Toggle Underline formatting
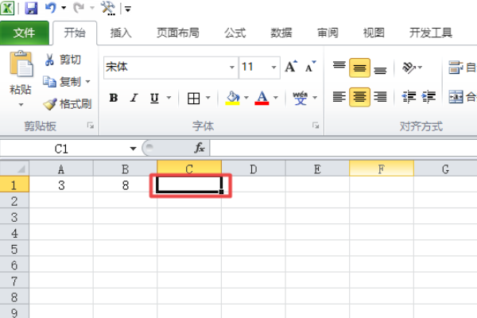Screen dimensions: 477x318 (154, 98)
